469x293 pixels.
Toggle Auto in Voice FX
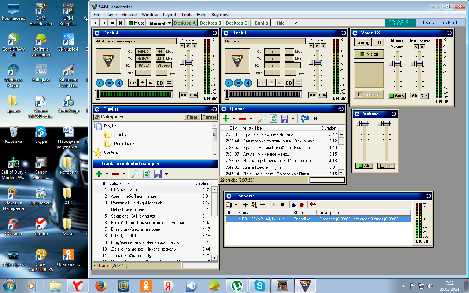point(397,96)
